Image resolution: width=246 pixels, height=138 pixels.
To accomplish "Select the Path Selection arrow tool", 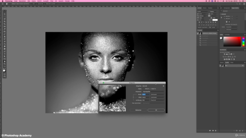I will click(5, 56).
